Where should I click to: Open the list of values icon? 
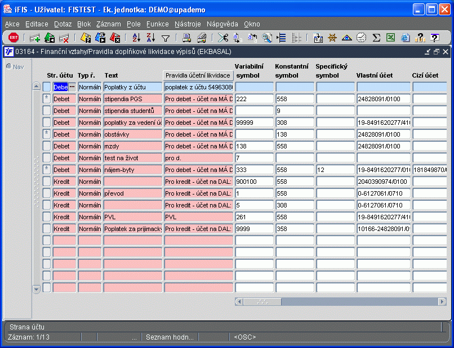pyautogui.click(x=281, y=38)
